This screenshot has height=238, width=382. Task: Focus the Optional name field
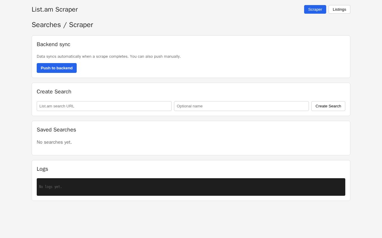[241, 106]
